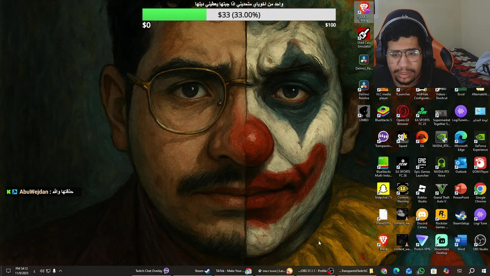Open Task View on the taskbar

459,271
